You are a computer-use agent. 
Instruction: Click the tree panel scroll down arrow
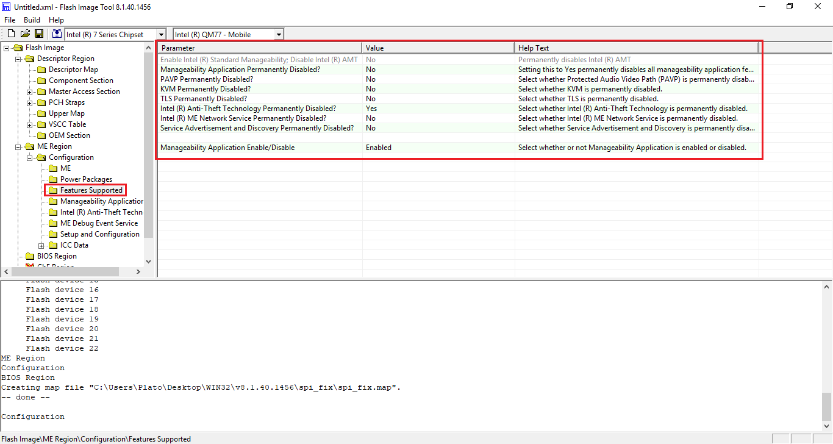pos(149,261)
